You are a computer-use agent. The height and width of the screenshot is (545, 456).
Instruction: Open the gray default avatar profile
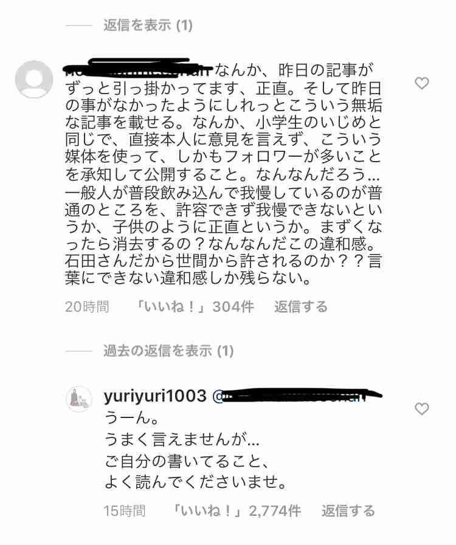coord(33,79)
